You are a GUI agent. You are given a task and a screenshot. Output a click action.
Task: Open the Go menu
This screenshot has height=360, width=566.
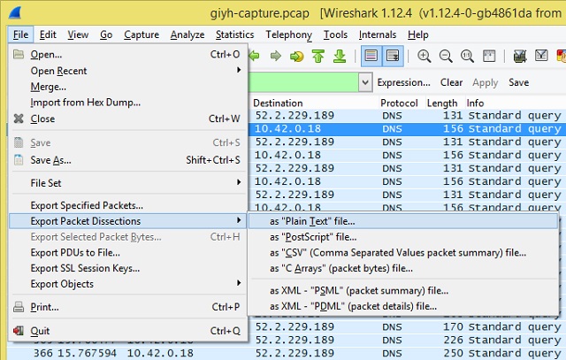106,34
